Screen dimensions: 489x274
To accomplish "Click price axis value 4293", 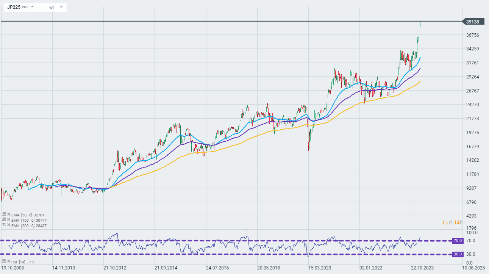I will pos(472,216).
